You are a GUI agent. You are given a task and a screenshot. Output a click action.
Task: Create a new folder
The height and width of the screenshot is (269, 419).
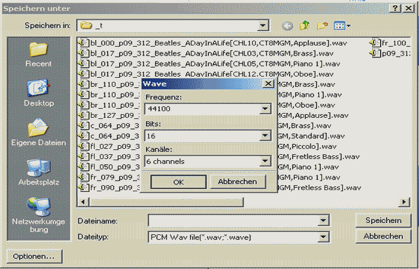(322, 26)
